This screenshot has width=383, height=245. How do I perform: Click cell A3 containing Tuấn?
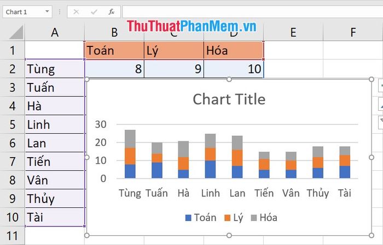tap(55, 87)
